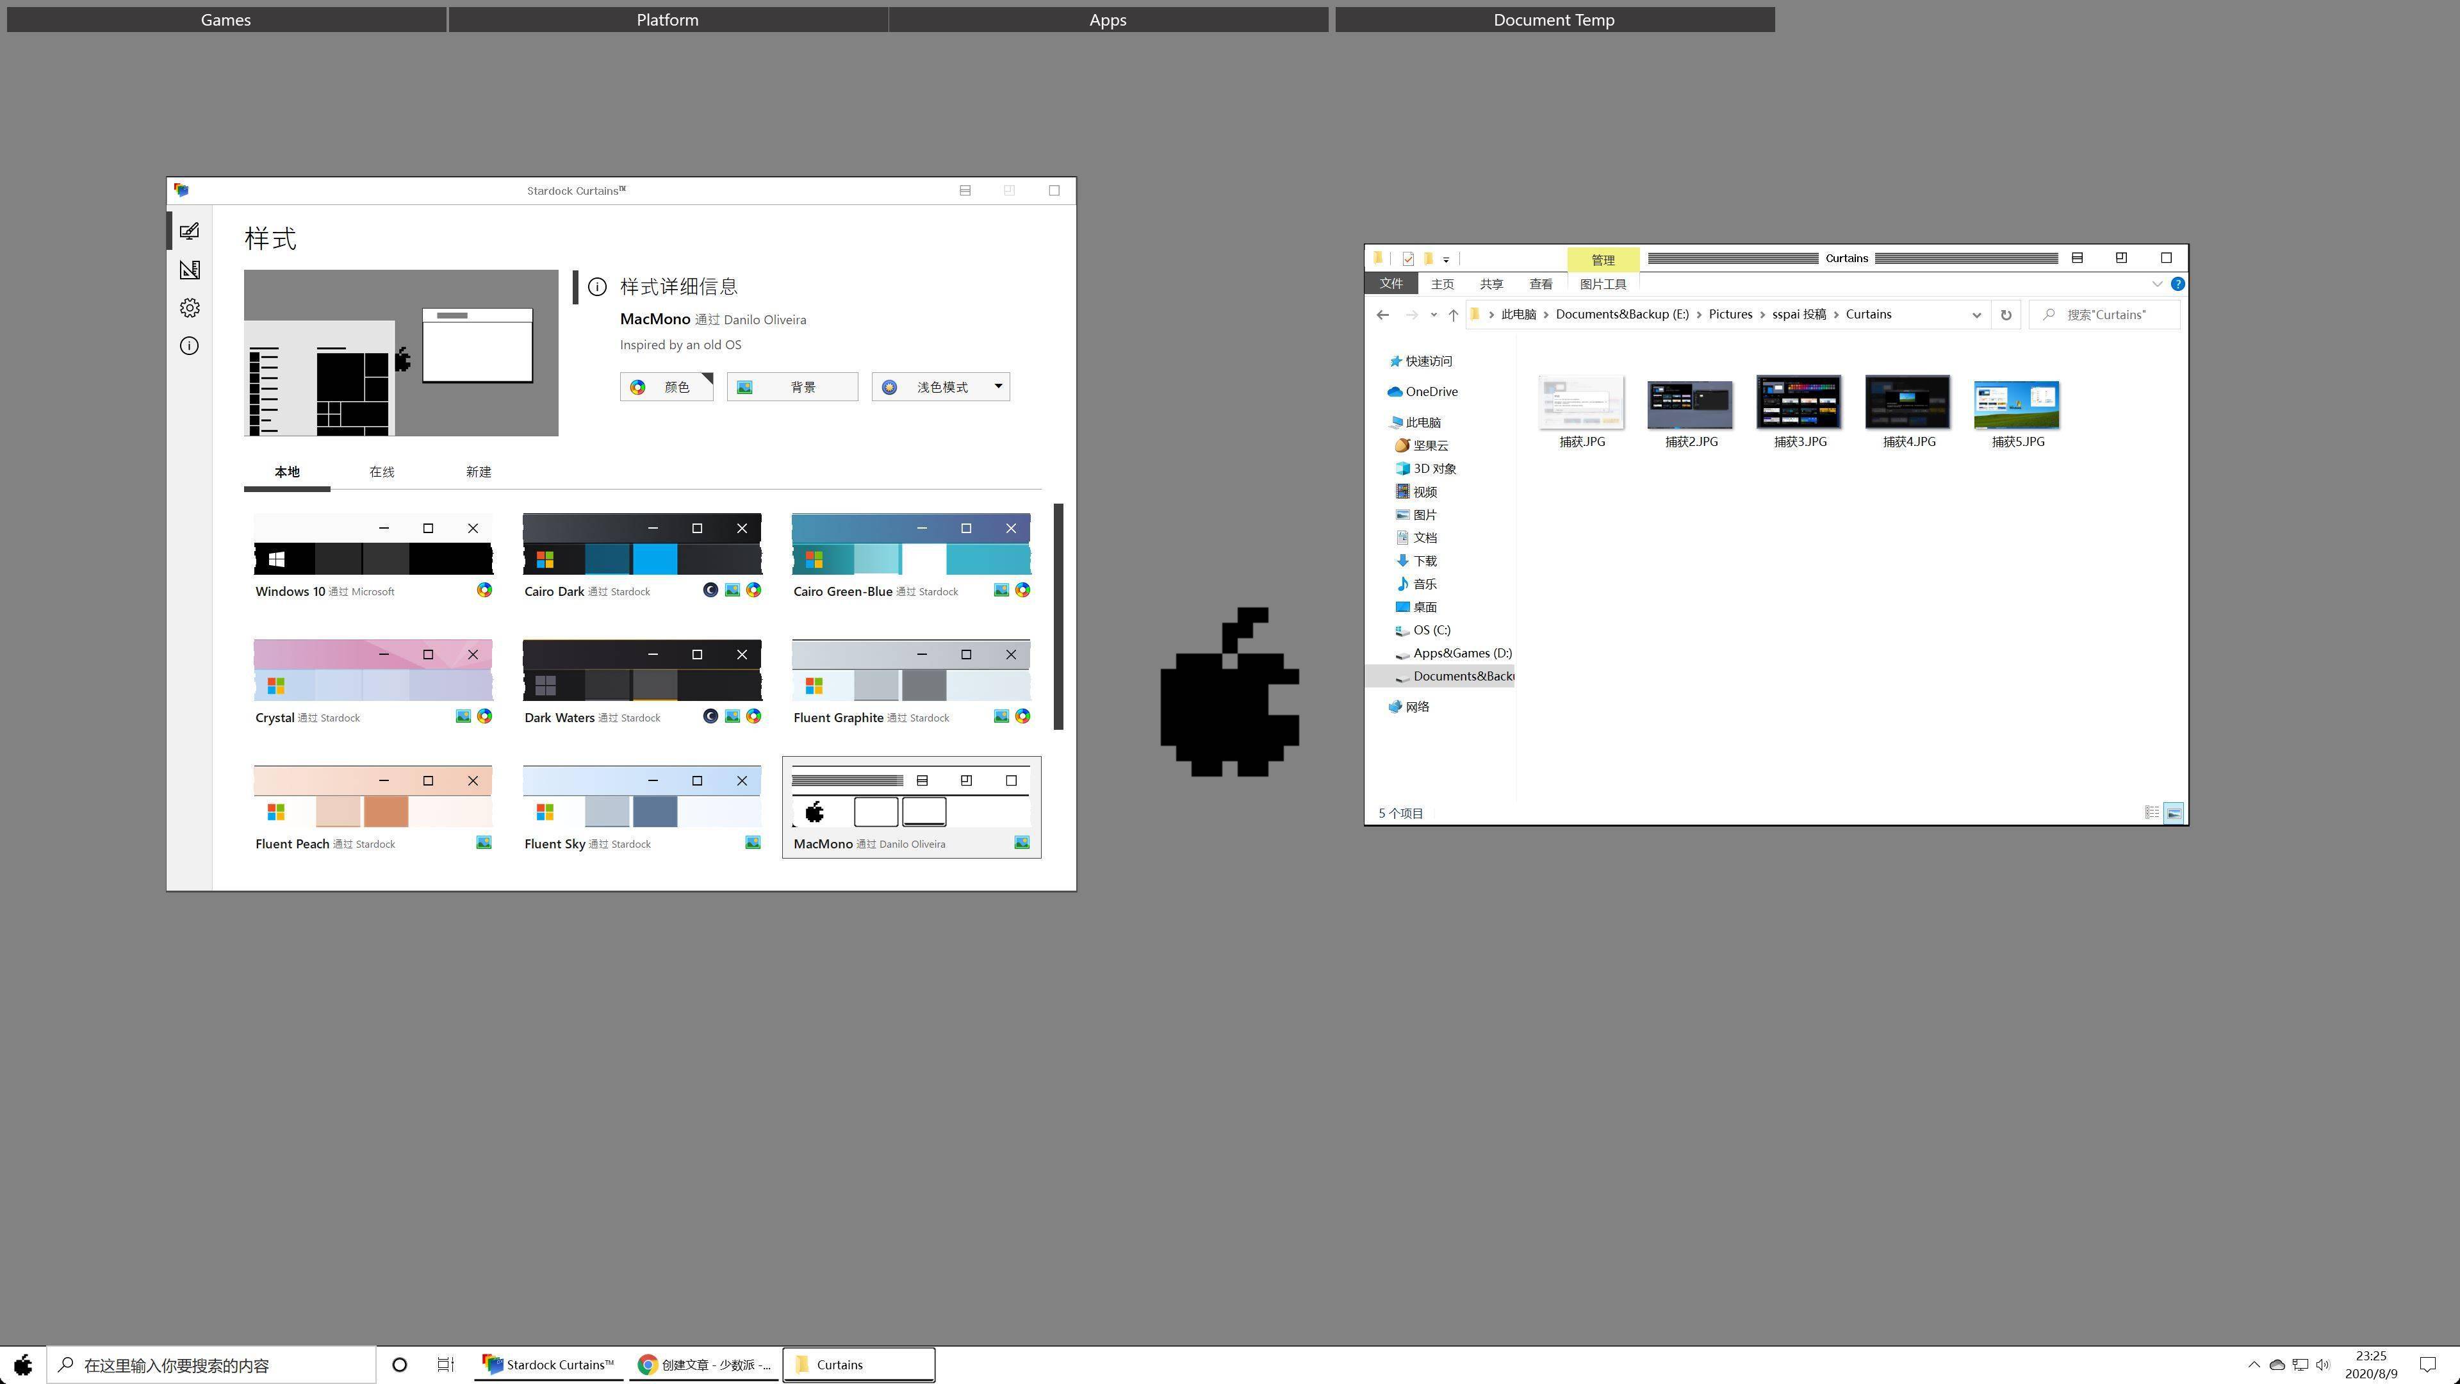This screenshot has height=1384, width=2460.
Task: Show hidden system tray icons
Action: coord(2254,1365)
